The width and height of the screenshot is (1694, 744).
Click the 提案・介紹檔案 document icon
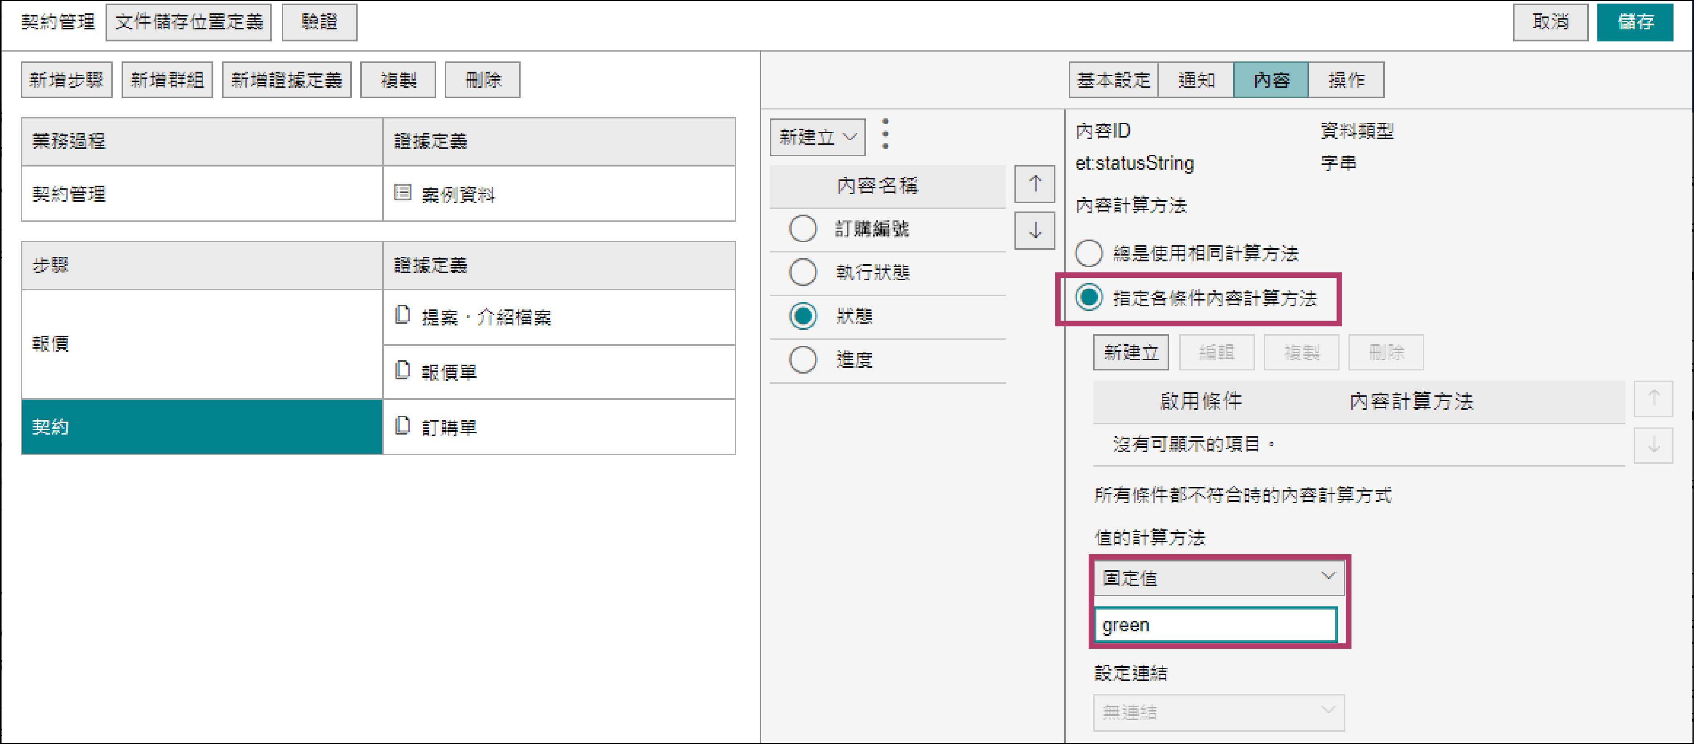pyautogui.click(x=403, y=316)
